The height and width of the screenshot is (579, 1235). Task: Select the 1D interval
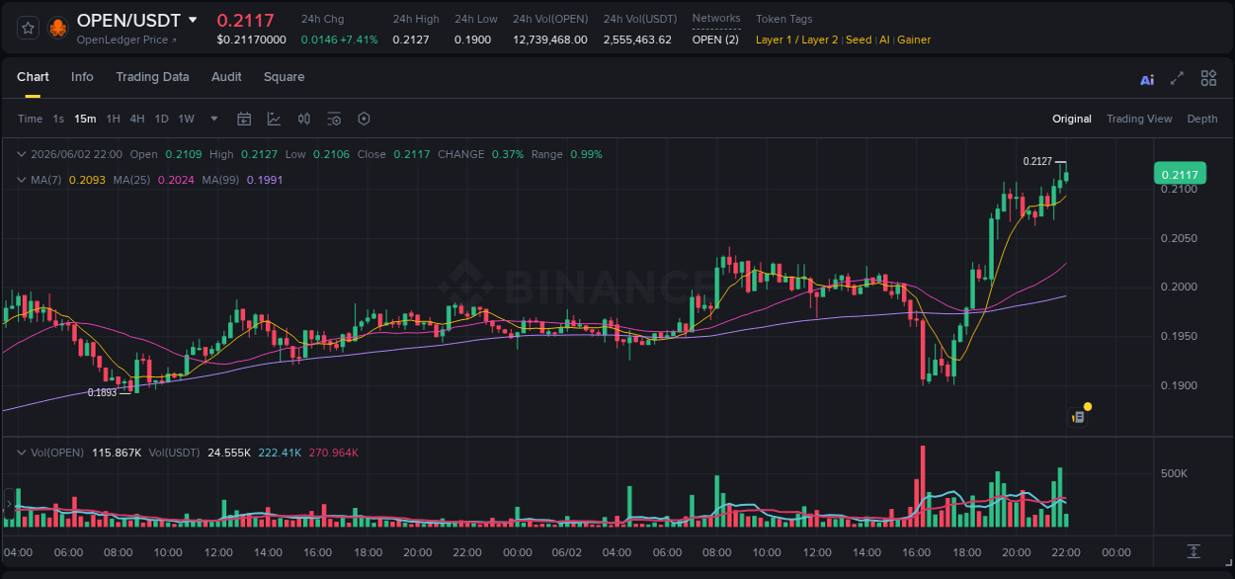click(x=161, y=119)
